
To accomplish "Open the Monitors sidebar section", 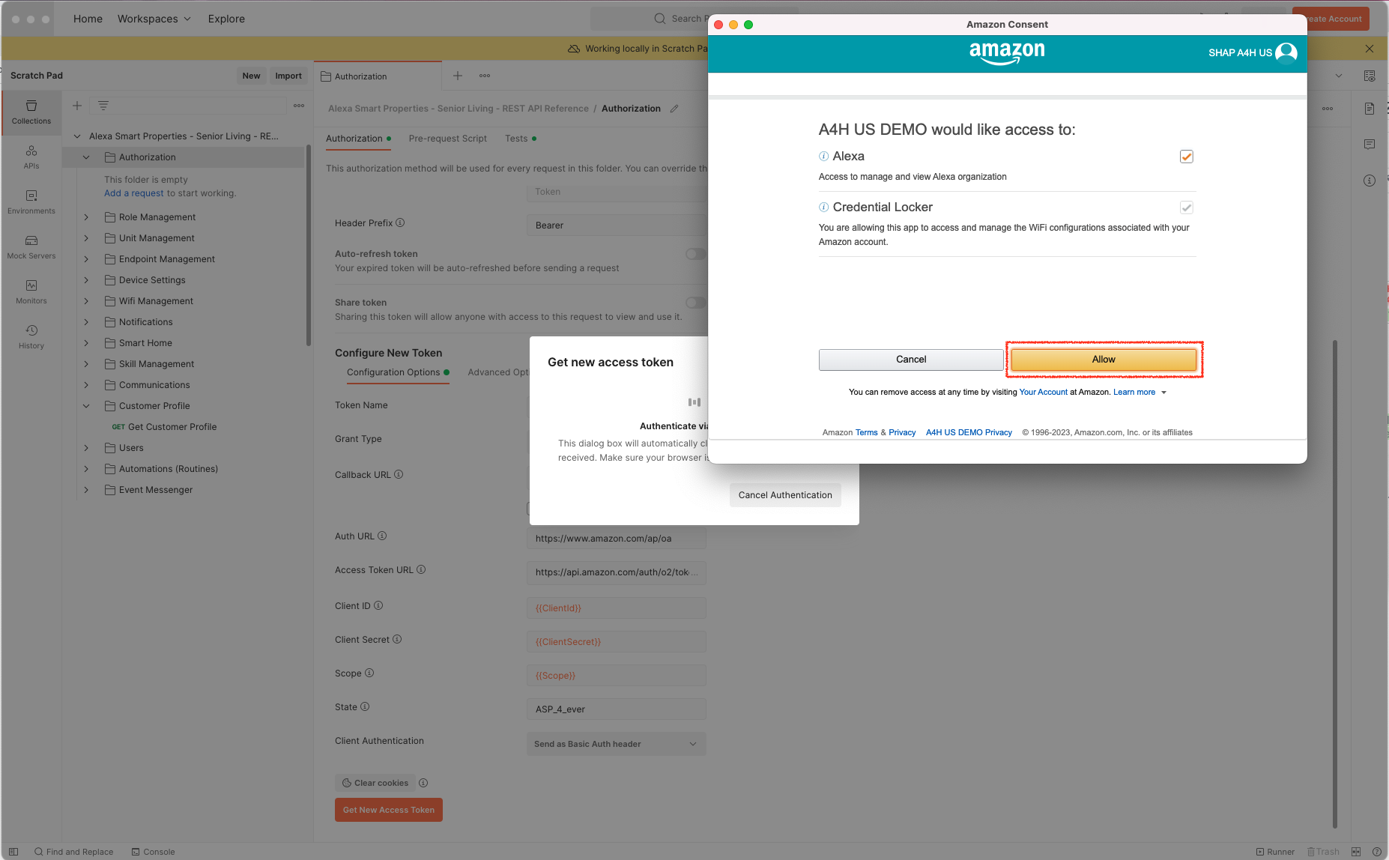I will click(x=31, y=292).
